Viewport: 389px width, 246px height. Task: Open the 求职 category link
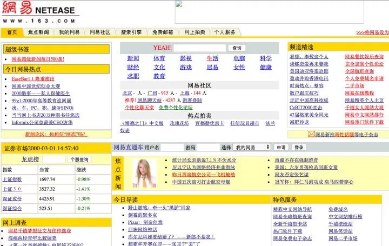pos(133,76)
